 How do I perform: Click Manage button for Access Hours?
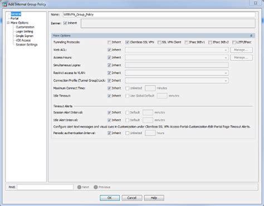[241, 58]
